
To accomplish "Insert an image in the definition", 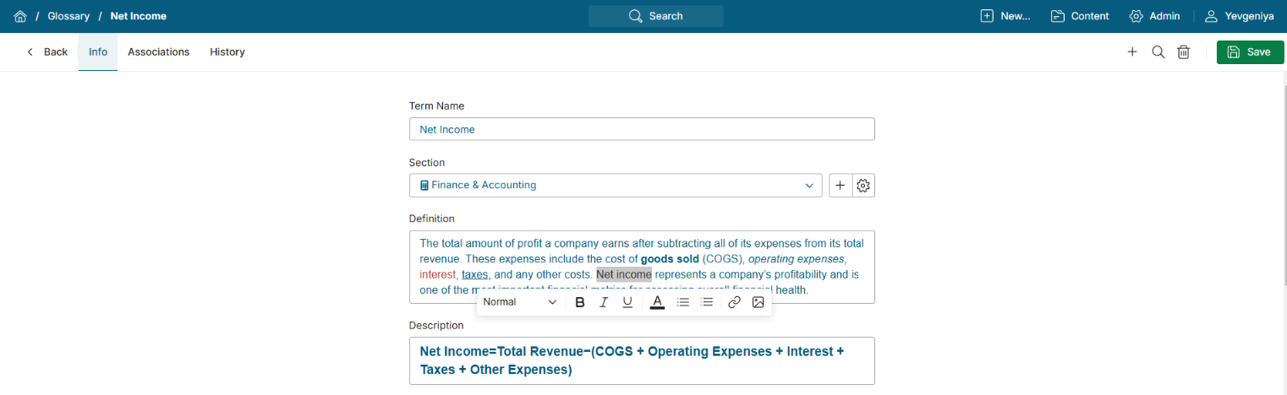I will (x=758, y=302).
